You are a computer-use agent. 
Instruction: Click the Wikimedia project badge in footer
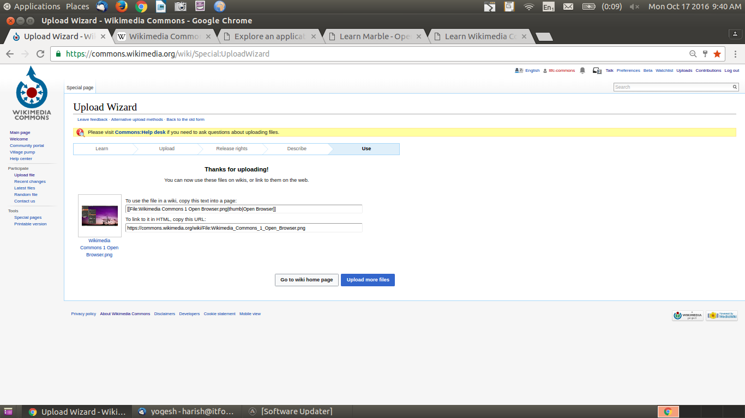coord(688,316)
